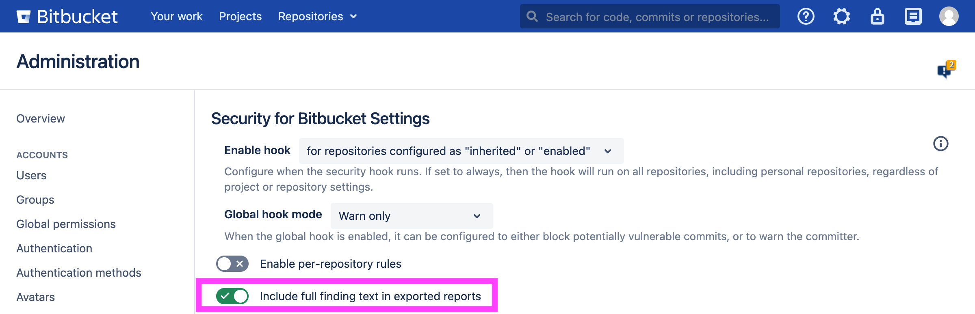Screen dimensions: 975x314
Task: Click the padlock icon in header
Action: (877, 17)
